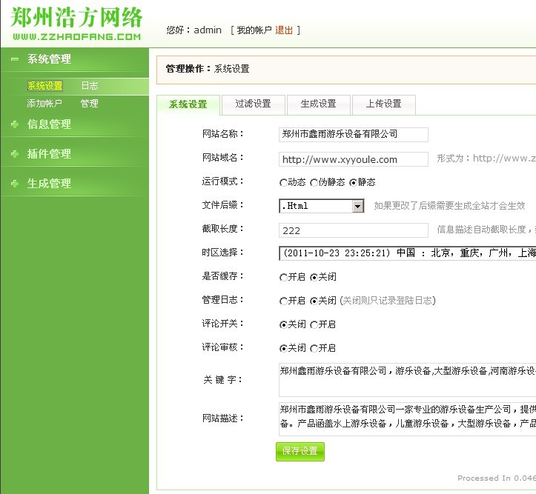This screenshot has width=536, height=494.
Task: Expand 信息管理 using its plus icon
Action: pyautogui.click(x=15, y=124)
